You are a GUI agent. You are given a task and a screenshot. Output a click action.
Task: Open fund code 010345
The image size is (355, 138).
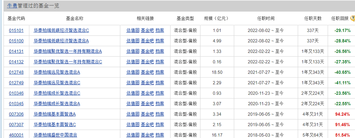click(x=16, y=104)
